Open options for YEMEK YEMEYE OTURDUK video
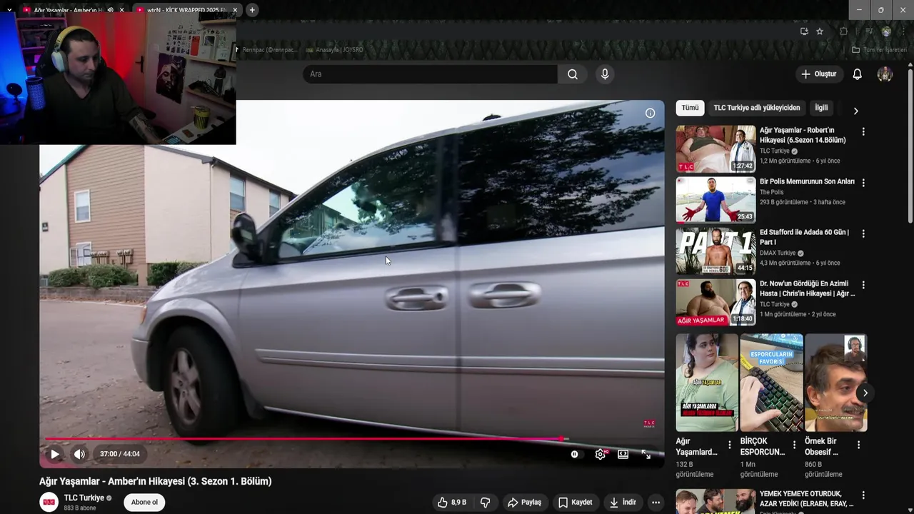The height and width of the screenshot is (514, 914). pyautogui.click(x=863, y=495)
